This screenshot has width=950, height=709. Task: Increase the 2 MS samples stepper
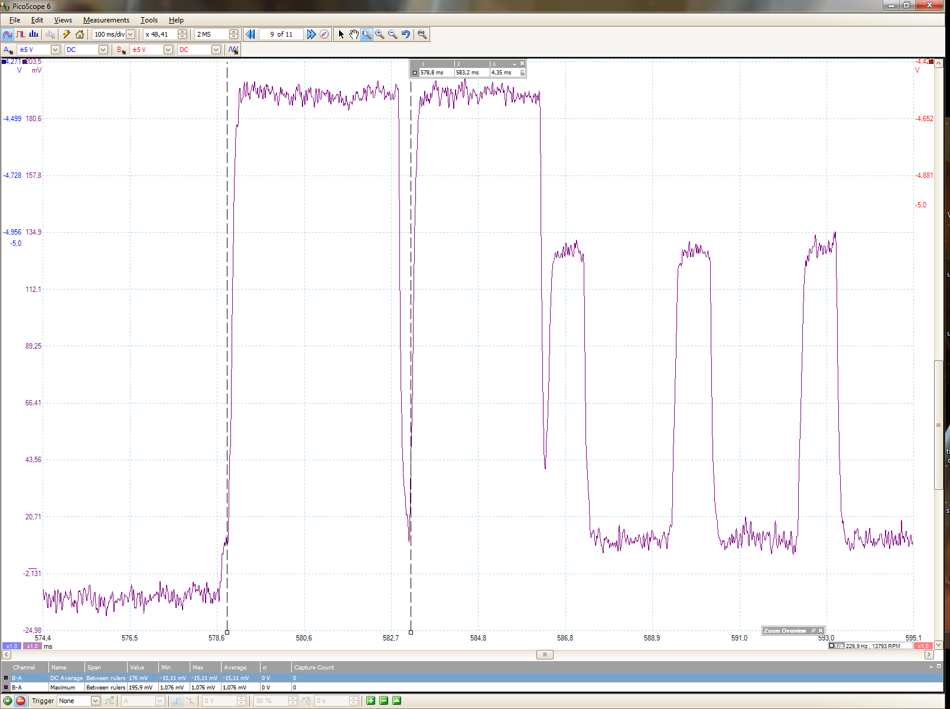click(234, 32)
